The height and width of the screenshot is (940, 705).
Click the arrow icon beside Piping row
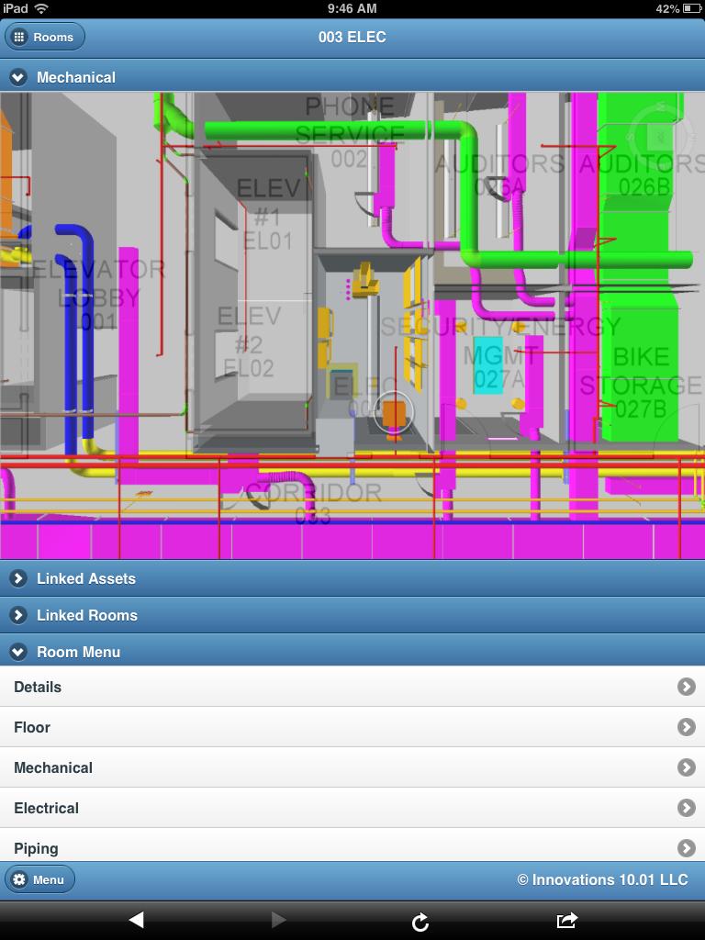[x=686, y=847]
